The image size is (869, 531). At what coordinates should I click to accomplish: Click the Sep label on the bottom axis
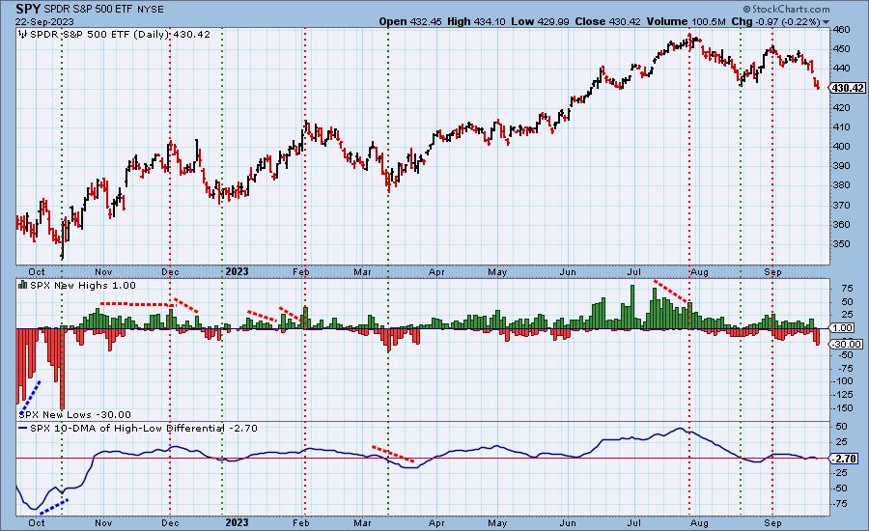click(x=772, y=522)
